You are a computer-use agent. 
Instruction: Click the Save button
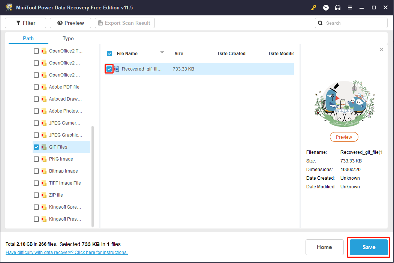coord(369,247)
